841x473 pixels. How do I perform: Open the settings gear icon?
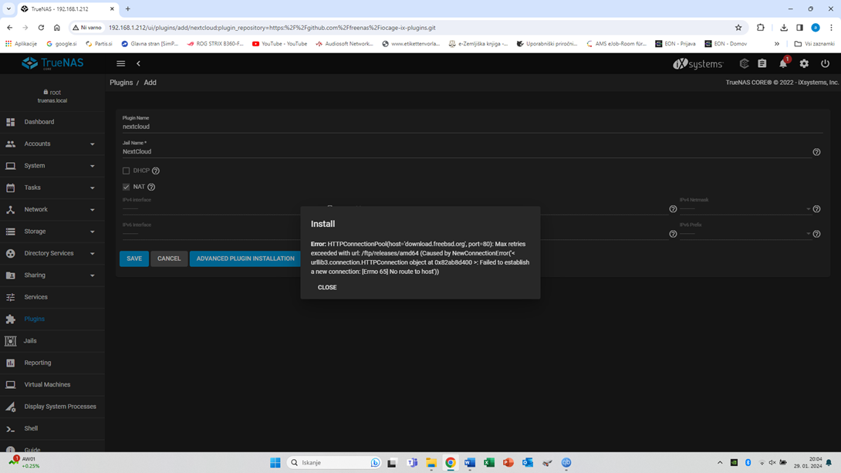click(x=804, y=63)
